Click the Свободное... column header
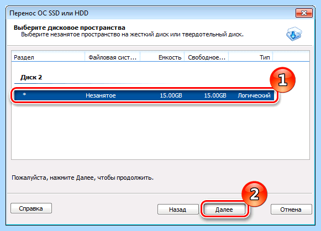Viewport: 321px width, 231px height. click(x=207, y=57)
